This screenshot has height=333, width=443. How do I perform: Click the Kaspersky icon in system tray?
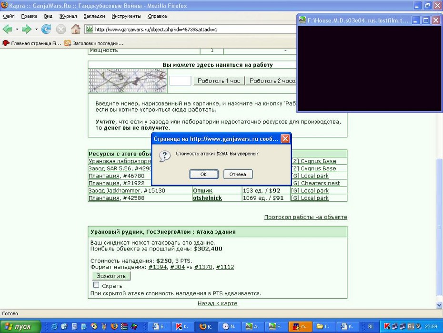click(x=387, y=326)
